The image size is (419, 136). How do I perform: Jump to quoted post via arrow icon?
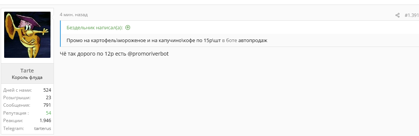[128, 27]
